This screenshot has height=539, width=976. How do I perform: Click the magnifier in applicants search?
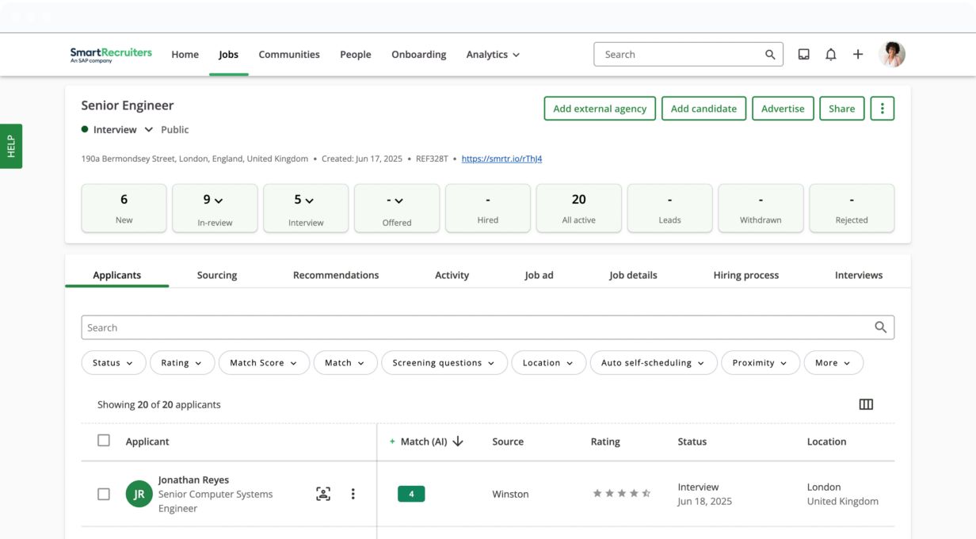pyautogui.click(x=880, y=327)
